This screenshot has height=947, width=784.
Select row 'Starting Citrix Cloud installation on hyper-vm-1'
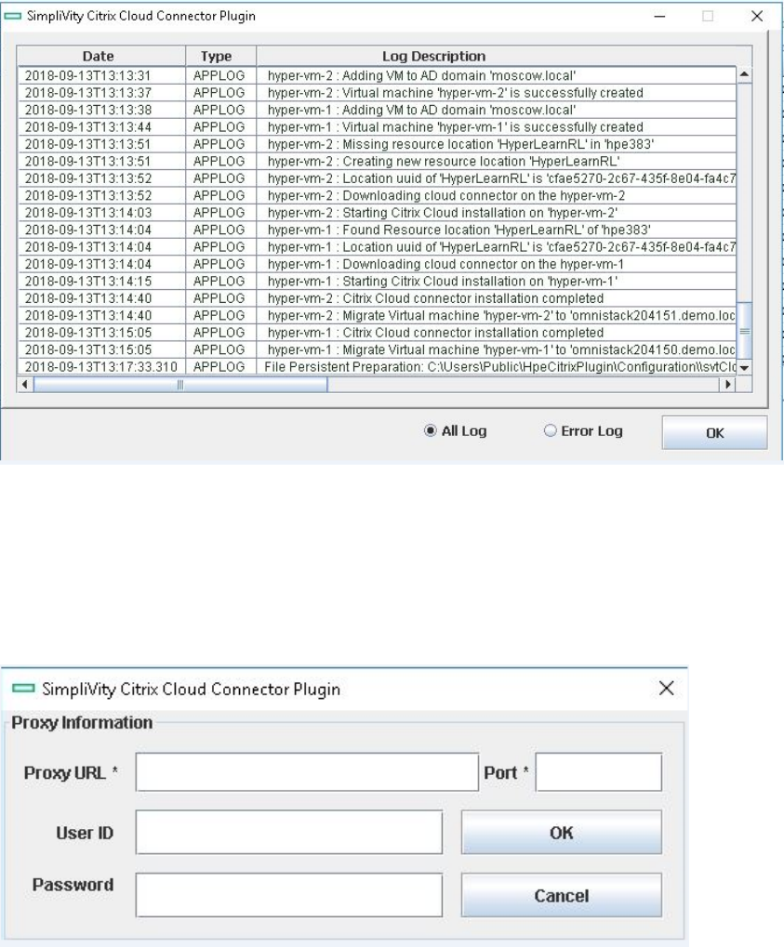[377, 281]
